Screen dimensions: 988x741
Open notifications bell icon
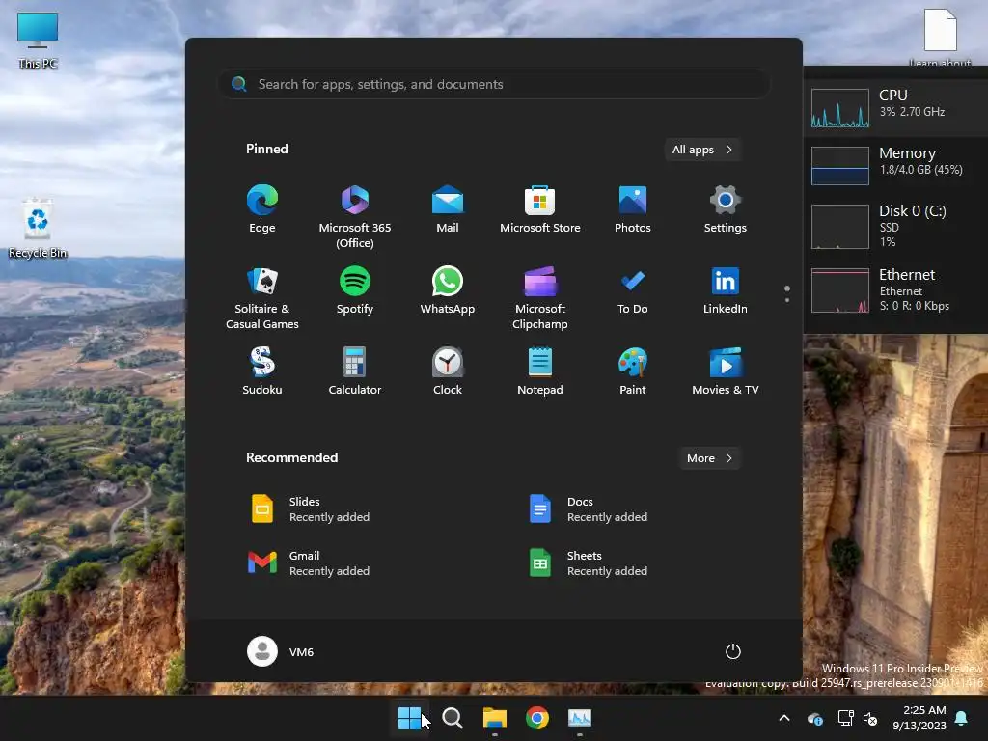962,718
